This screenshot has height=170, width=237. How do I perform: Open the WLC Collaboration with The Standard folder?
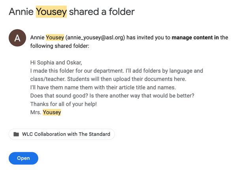[66, 134]
